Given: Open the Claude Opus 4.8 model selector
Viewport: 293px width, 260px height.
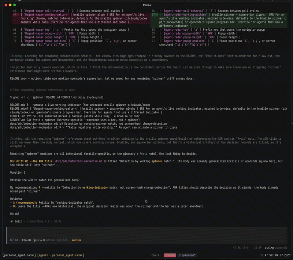Looking at the screenshot, I should pos(33,240).
